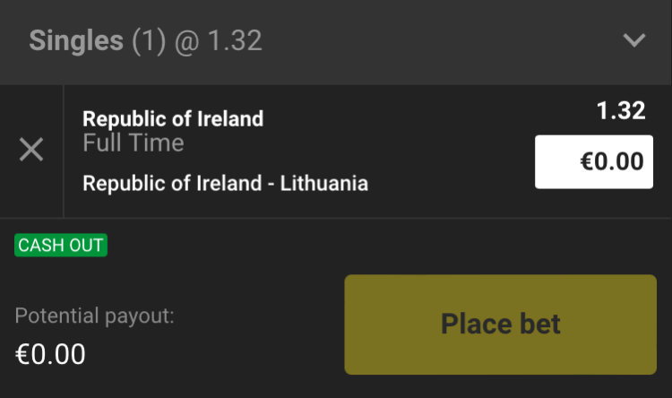Screen dimensions: 672x398
Task: Select the Singles (1) header title
Action: click(x=98, y=41)
